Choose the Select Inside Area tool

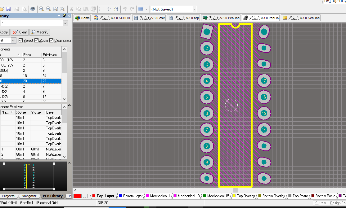coord(101,9)
